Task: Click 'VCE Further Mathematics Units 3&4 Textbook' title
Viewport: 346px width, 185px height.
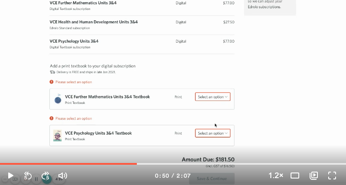Action: pos(107,97)
